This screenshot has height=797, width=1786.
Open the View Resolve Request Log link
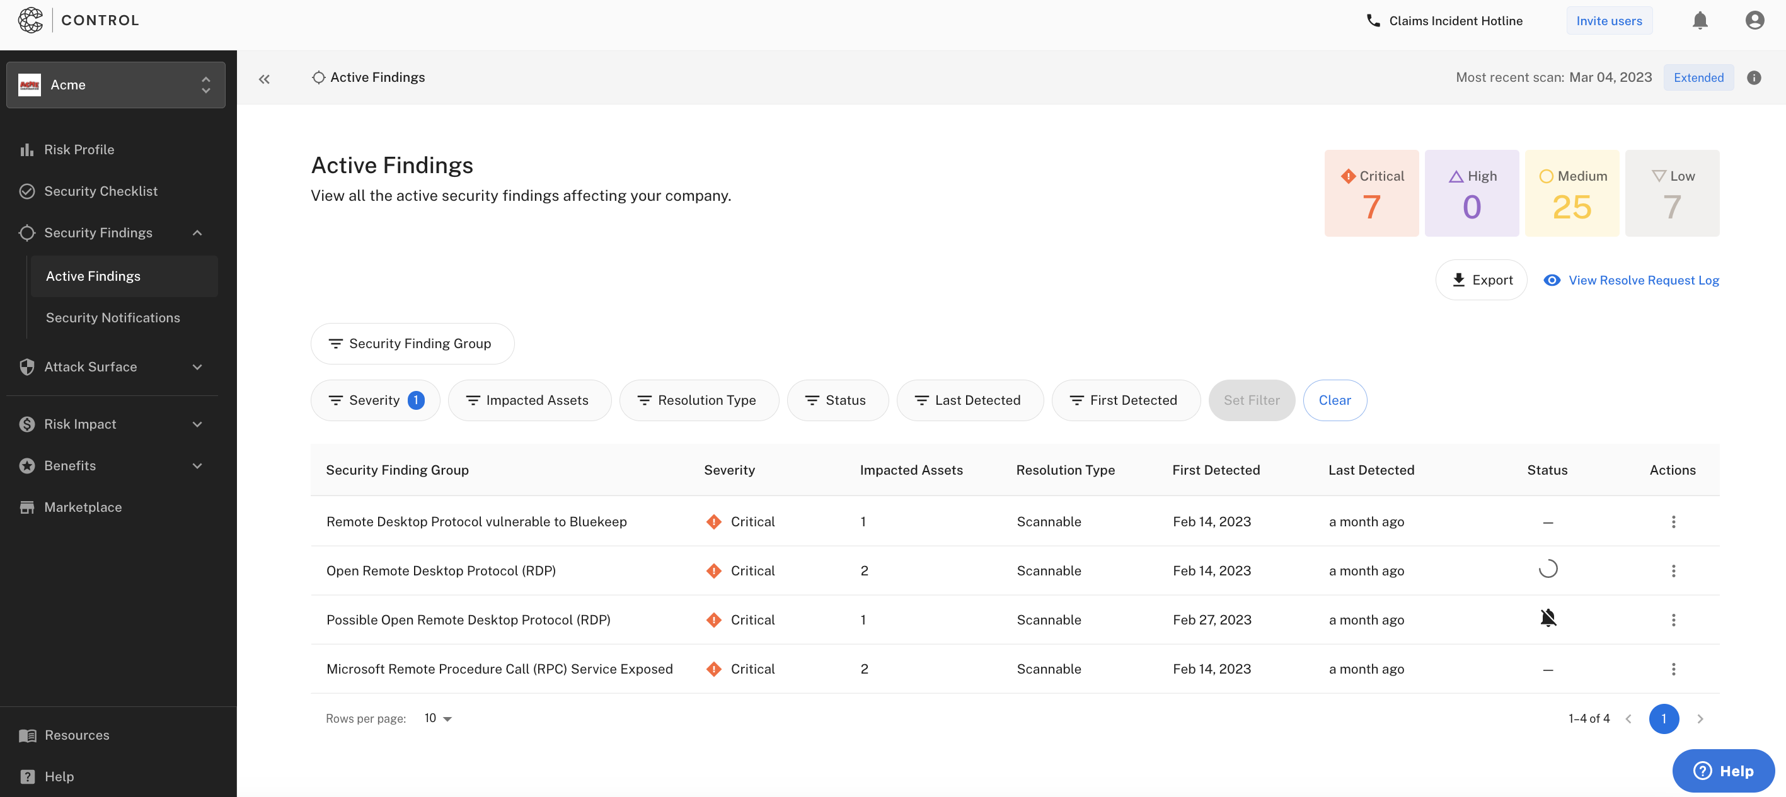pyautogui.click(x=1631, y=280)
